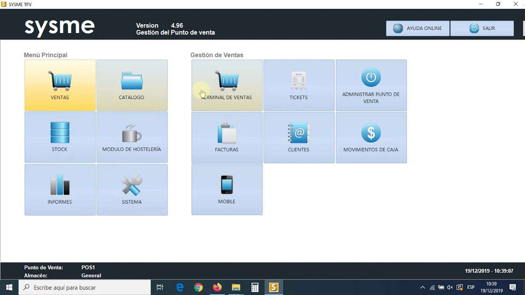The height and width of the screenshot is (295, 525).
Task: Open the Stock database tile
Action: [60, 137]
